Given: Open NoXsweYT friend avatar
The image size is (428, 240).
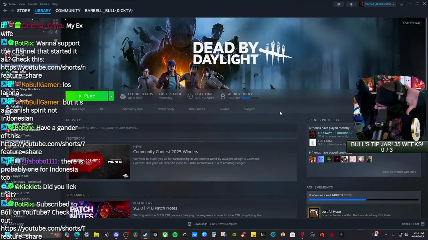Looking at the screenshot, I should [x=313, y=134].
